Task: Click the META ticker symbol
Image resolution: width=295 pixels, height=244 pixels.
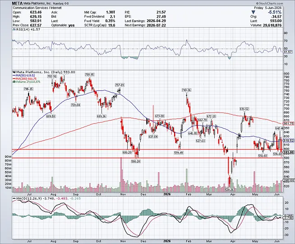Action: (17, 4)
